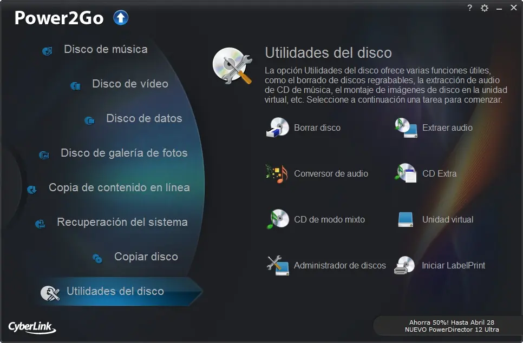This screenshot has width=523, height=343.
Task: Open Unidad virtual utility
Action: coord(448,219)
